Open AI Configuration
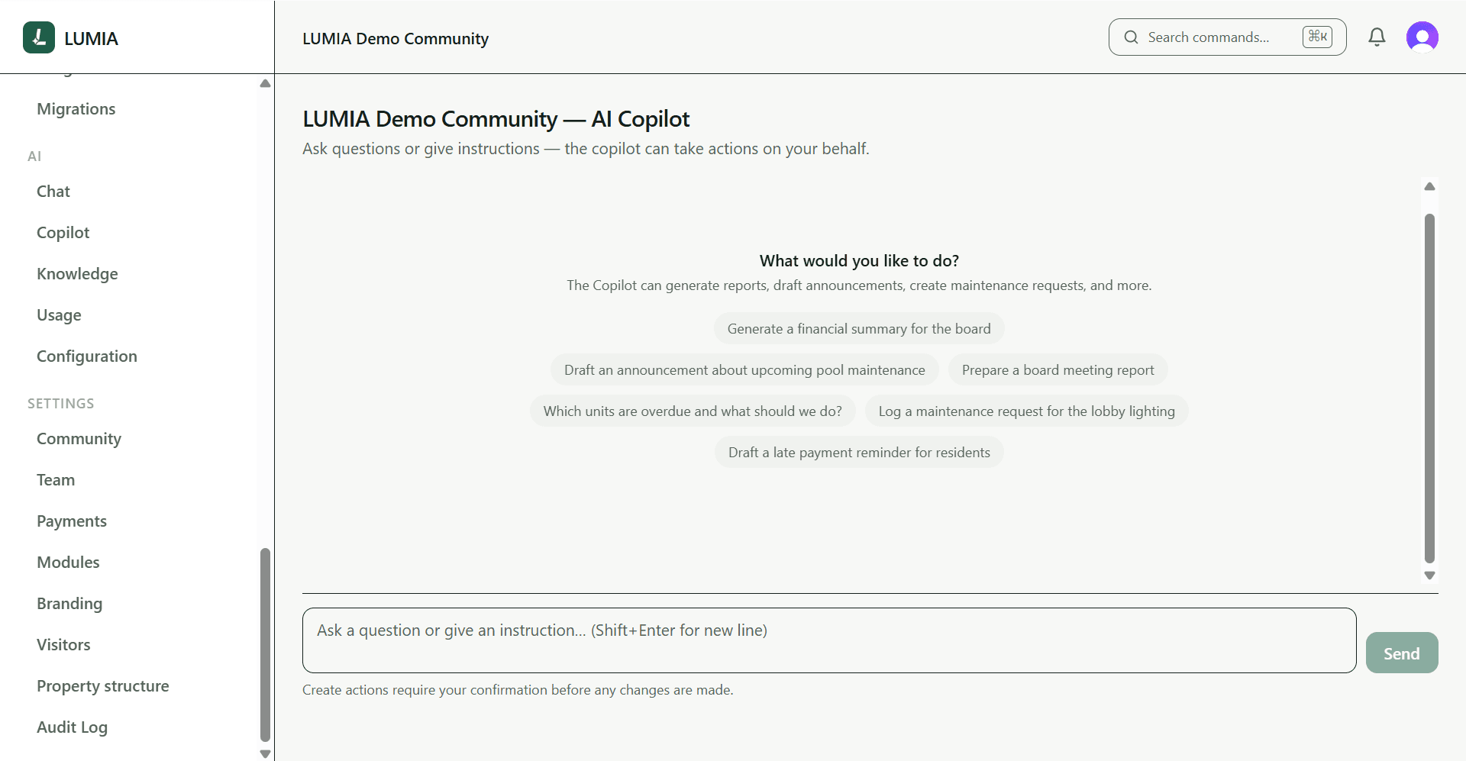Image resolution: width=1466 pixels, height=761 pixels. pos(87,356)
